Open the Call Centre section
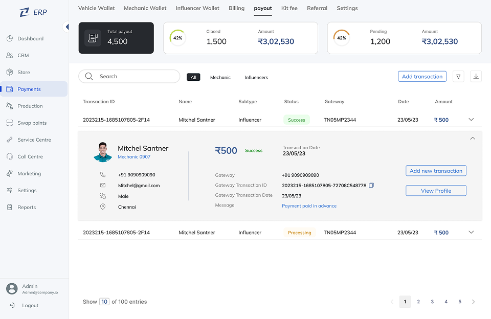 pos(30,156)
